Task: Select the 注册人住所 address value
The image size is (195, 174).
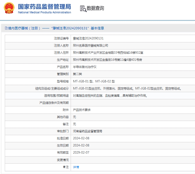Action: coord(108,53)
